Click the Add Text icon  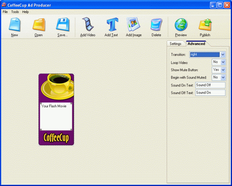point(112,24)
